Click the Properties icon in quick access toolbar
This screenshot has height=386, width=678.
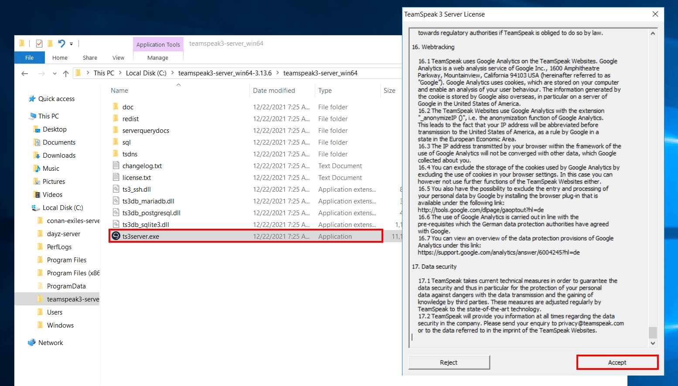39,44
